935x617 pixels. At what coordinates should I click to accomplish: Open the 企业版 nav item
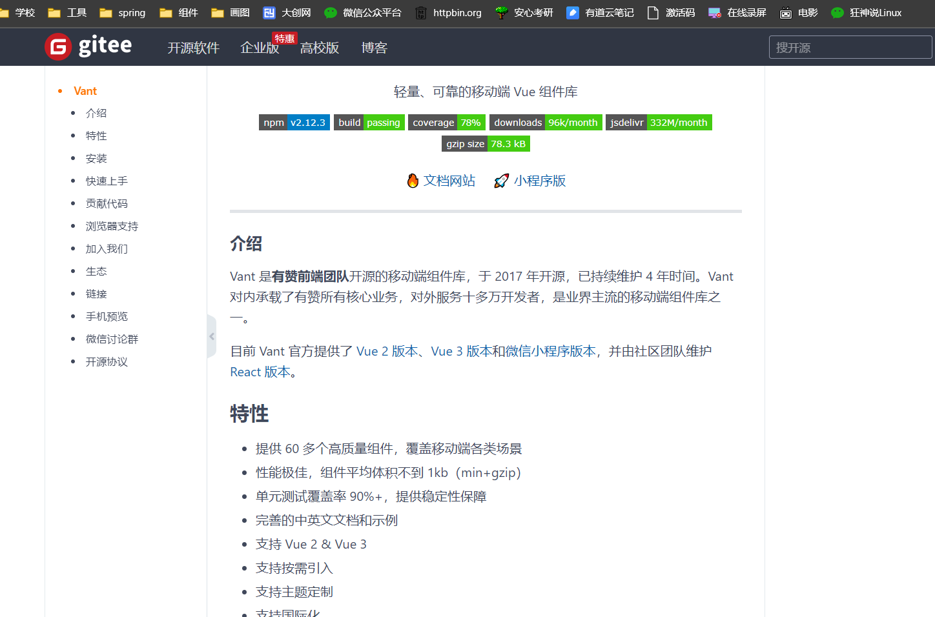pyautogui.click(x=260, y=48)
